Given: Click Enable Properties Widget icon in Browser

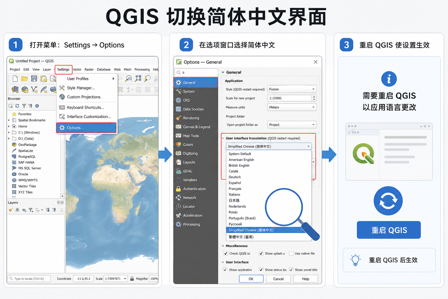Looking at the screenshot, I should point(37,106).
